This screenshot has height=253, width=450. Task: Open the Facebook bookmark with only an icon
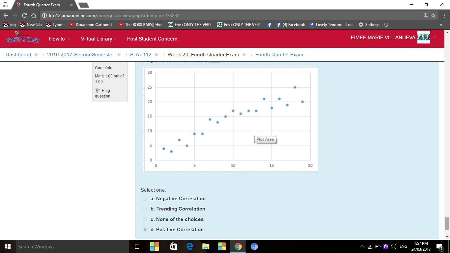269,25
